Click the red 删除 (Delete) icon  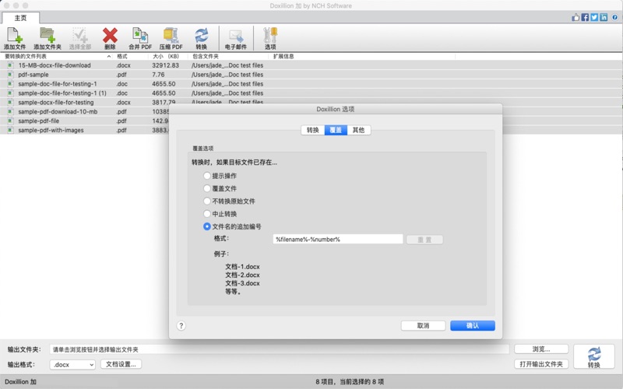(110, 37)
